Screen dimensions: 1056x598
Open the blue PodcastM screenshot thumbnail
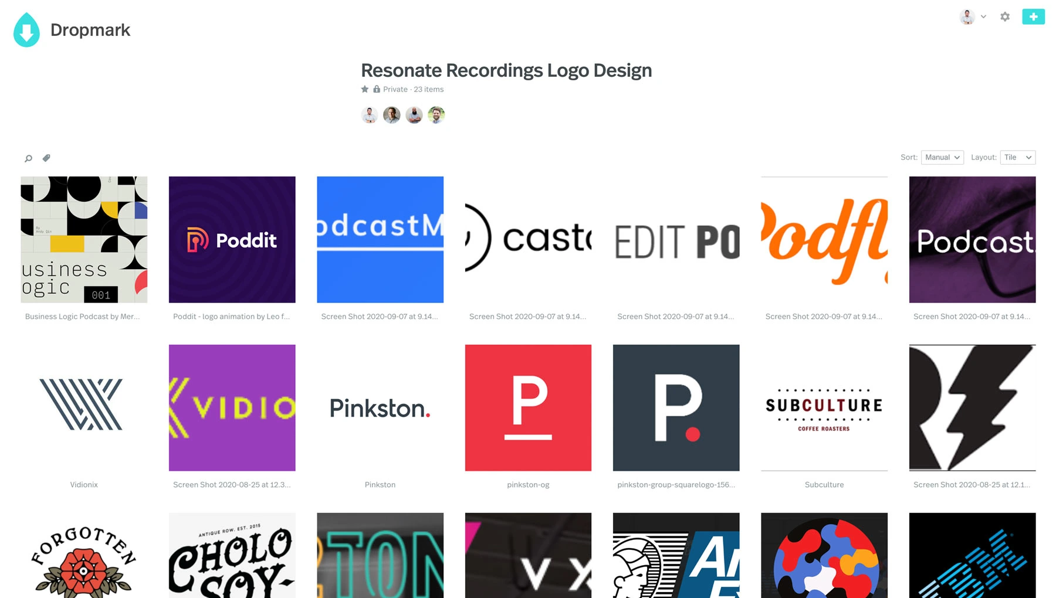380,240
